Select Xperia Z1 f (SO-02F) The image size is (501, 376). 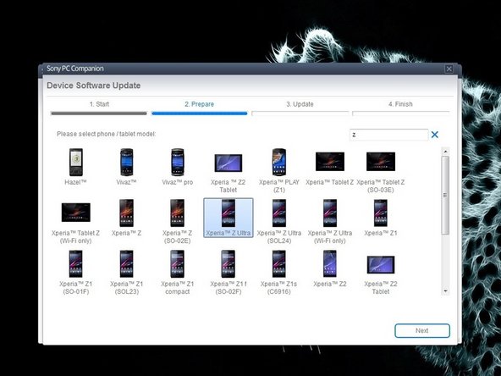click(228, 263)
